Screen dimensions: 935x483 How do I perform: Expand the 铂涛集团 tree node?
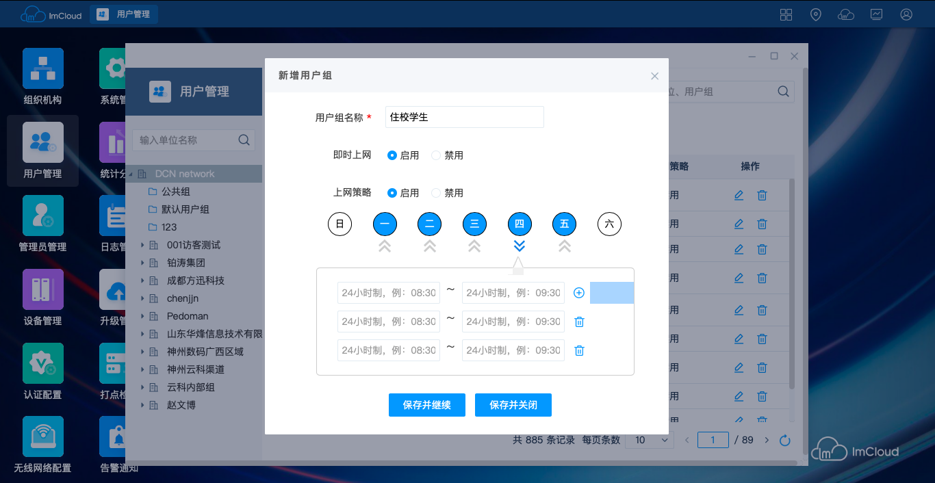(142, 263)
